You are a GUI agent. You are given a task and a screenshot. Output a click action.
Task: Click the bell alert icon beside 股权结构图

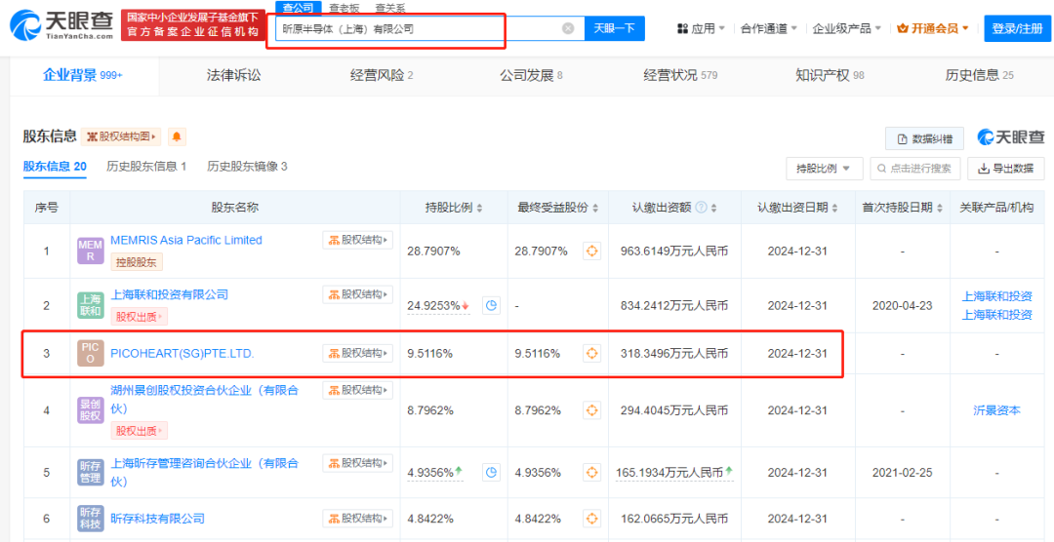tap(177, 137)
